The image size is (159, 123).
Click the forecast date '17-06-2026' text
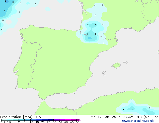(x=109, y=117)
